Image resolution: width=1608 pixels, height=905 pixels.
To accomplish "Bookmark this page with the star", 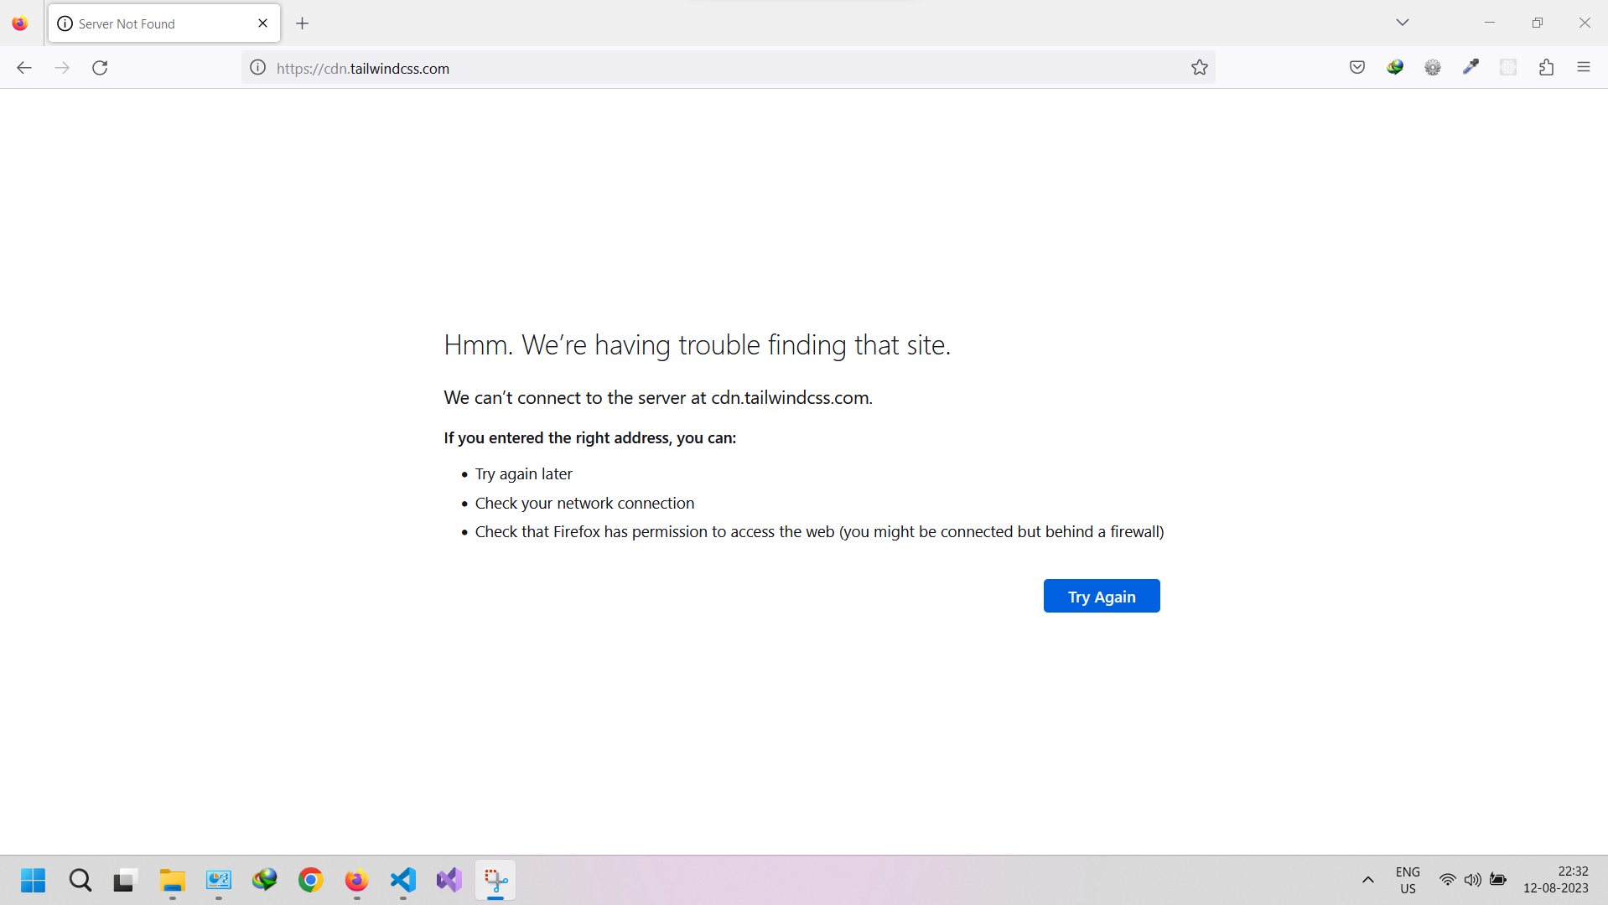I will [x=1199, y=67].
